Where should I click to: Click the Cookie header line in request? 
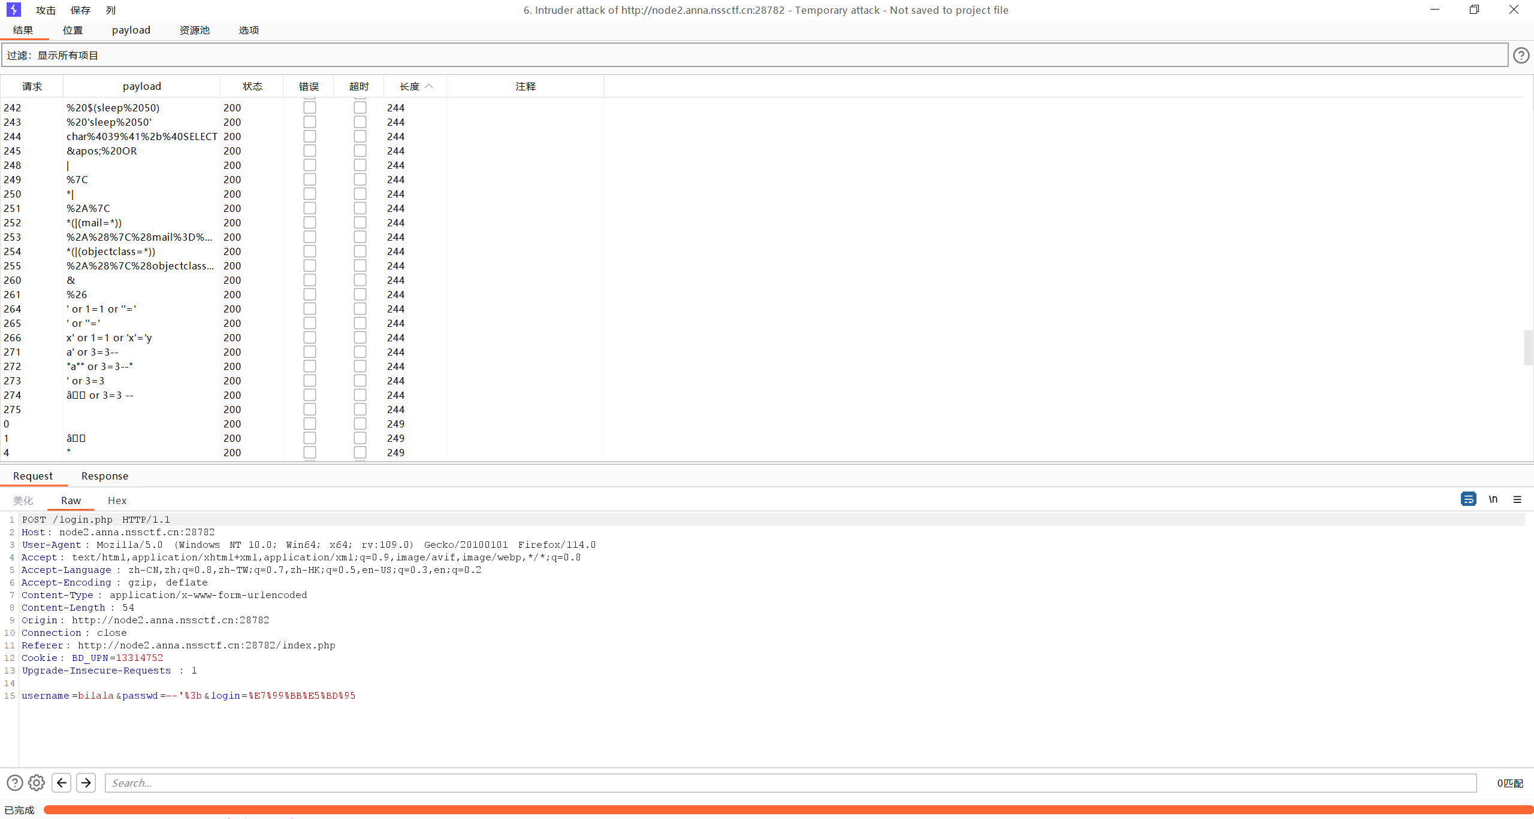pos(92,658)
